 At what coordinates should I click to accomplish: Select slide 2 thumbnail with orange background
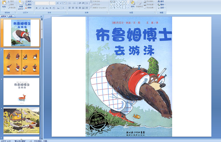[21, 62]
